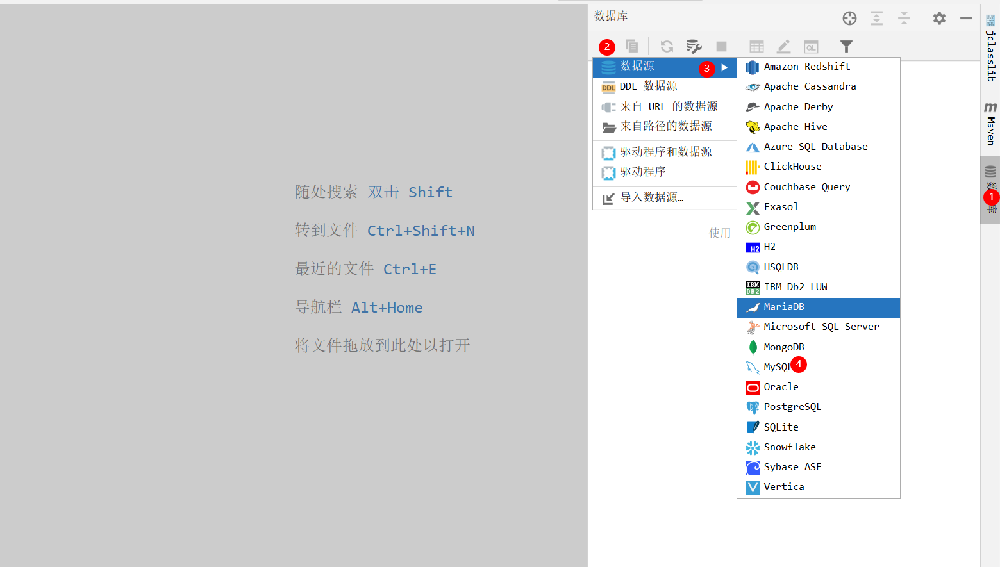Choose 来自 URL 的数据源

[x=665, y=106]
